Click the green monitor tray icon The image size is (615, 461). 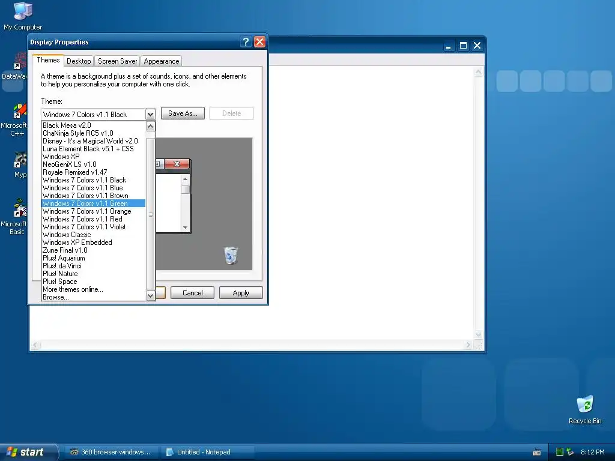click(x=560, y=452)
